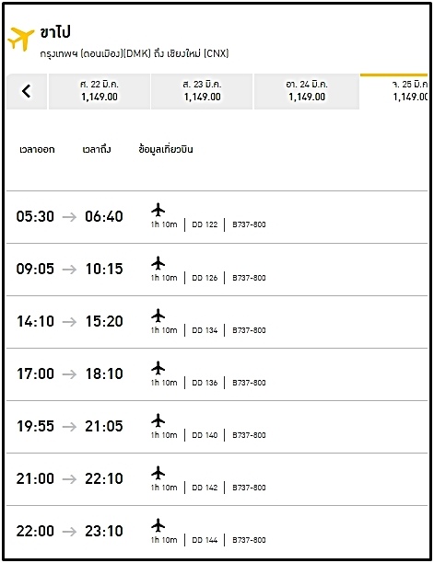The width and height of the screenshot is (434, 563).
Task: Click the plane icon on the DD 122 flight
Action: coord(158,210)
